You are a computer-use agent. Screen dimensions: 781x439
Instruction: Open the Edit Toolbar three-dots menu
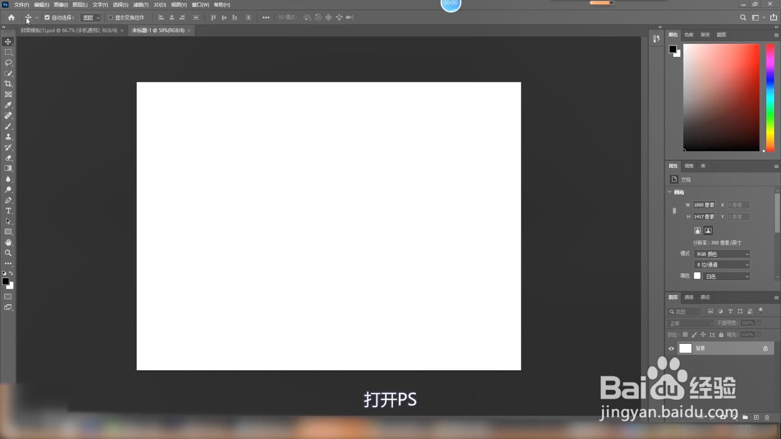(x=8, y=263)
